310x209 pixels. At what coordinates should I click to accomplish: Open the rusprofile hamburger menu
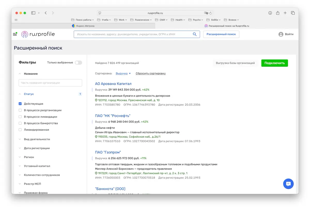click(15, 34)
